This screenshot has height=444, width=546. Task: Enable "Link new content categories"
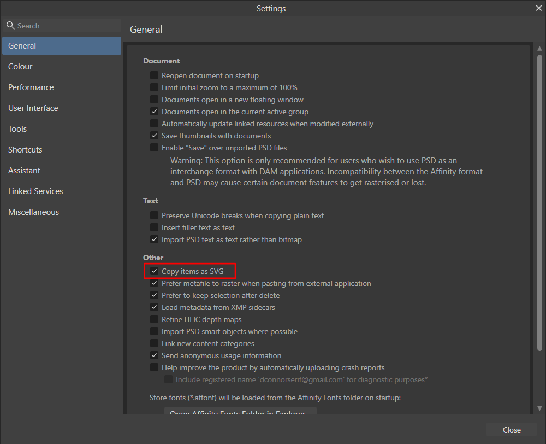coord(154,343)
